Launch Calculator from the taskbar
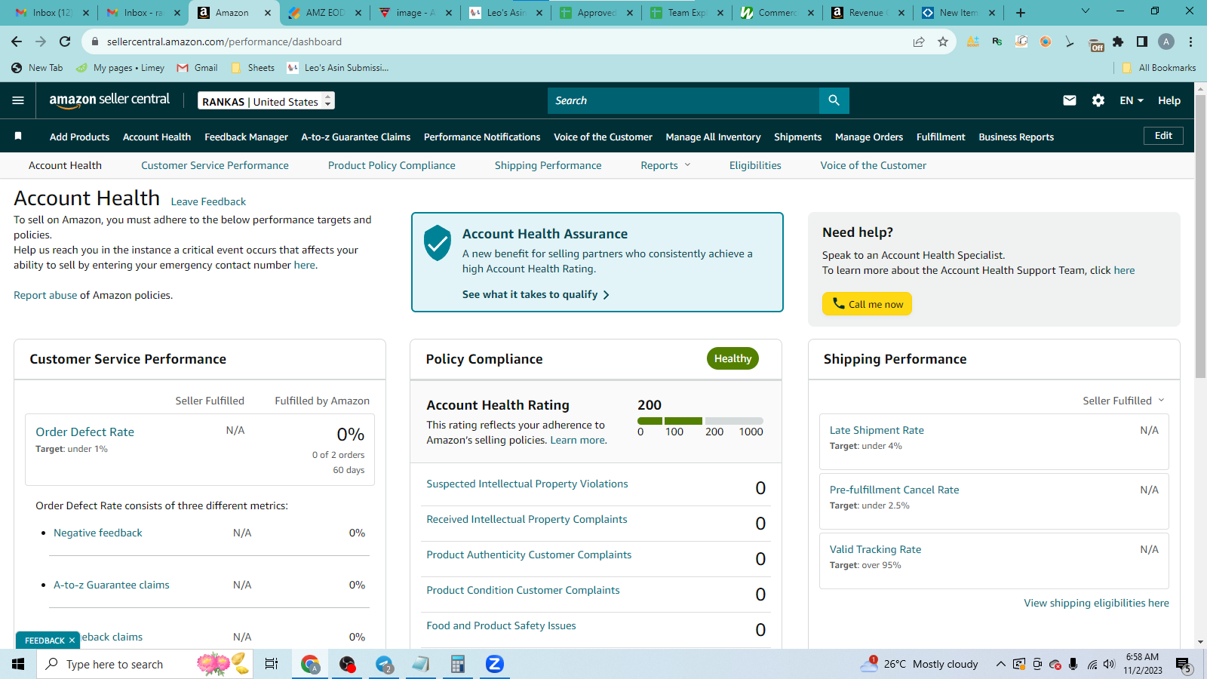Screen dimensions: 1207x679 pos(457,664)
